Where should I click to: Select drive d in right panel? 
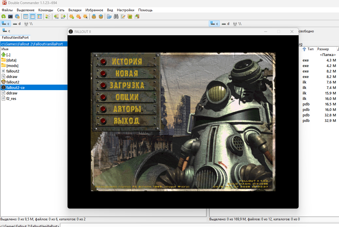[x=226, y=24]
